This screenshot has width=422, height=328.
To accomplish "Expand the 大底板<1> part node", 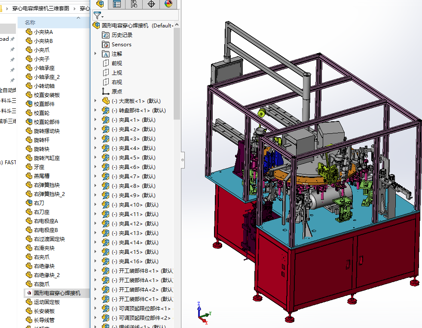I will 95,101.
